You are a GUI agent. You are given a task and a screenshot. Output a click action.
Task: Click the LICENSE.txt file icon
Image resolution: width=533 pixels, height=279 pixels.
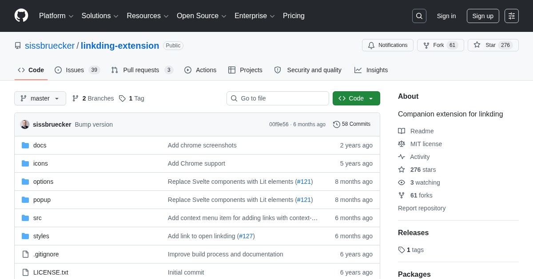25,272
